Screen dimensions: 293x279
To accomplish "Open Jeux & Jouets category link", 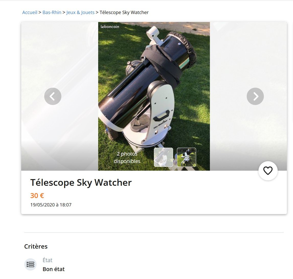I will click(80, 12).
